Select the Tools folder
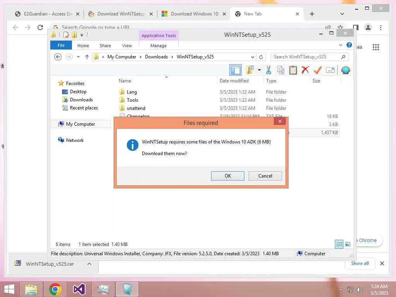Image resolution: width=396 pixels, height=297 pixels. click(132, 100)
